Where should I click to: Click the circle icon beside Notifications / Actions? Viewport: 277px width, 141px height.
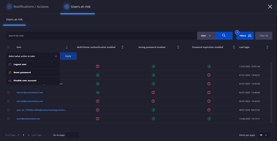9,7
